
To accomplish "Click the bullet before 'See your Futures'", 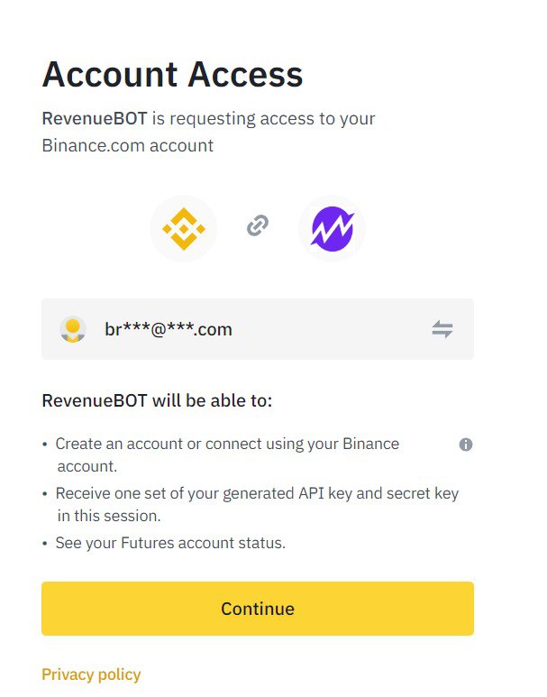I will [45, 544].
